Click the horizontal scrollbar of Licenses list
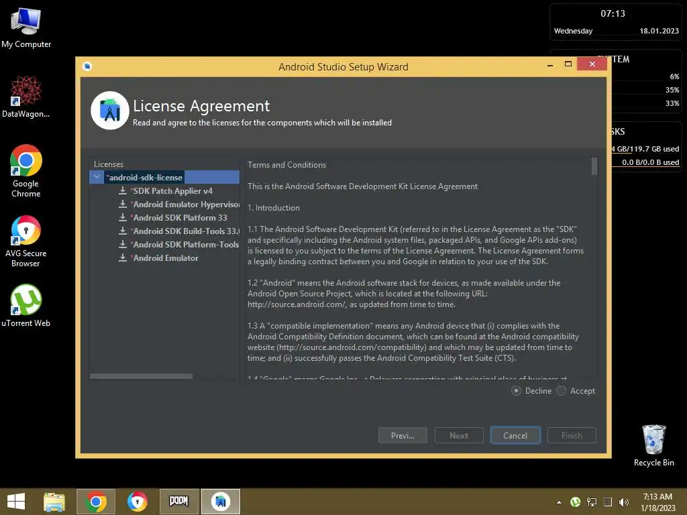Viewport: 687px width, 515px height. [141, 376]
